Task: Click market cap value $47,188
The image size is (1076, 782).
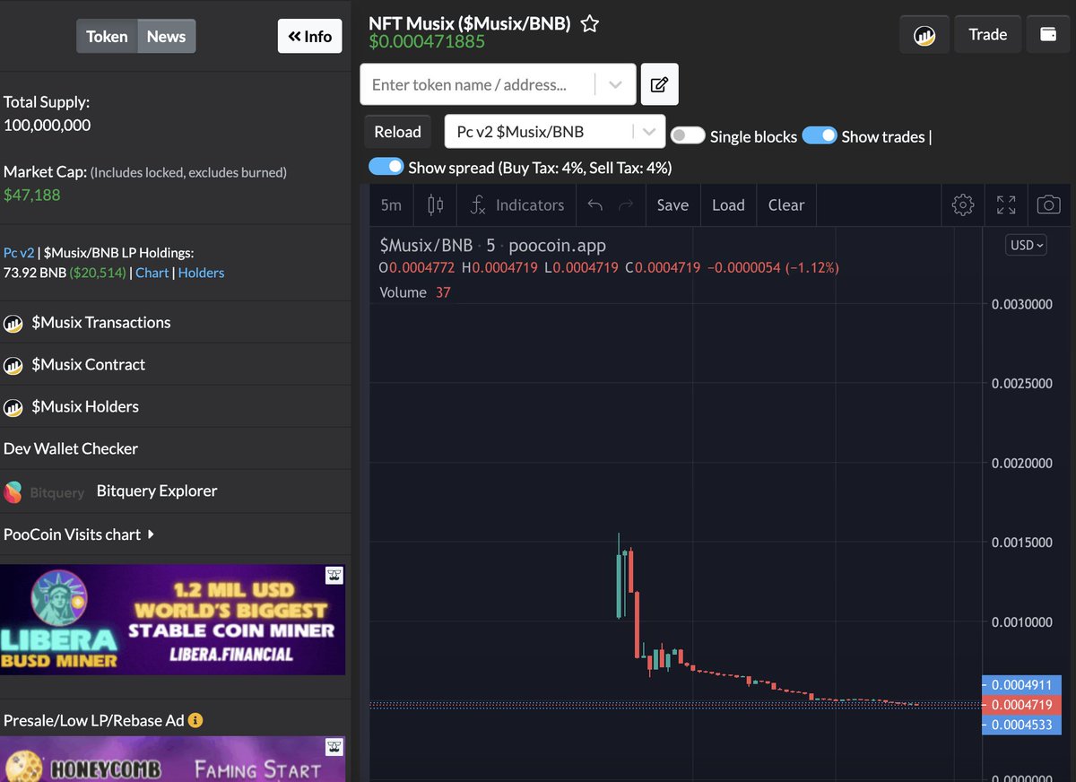Action: click(31, 195)
